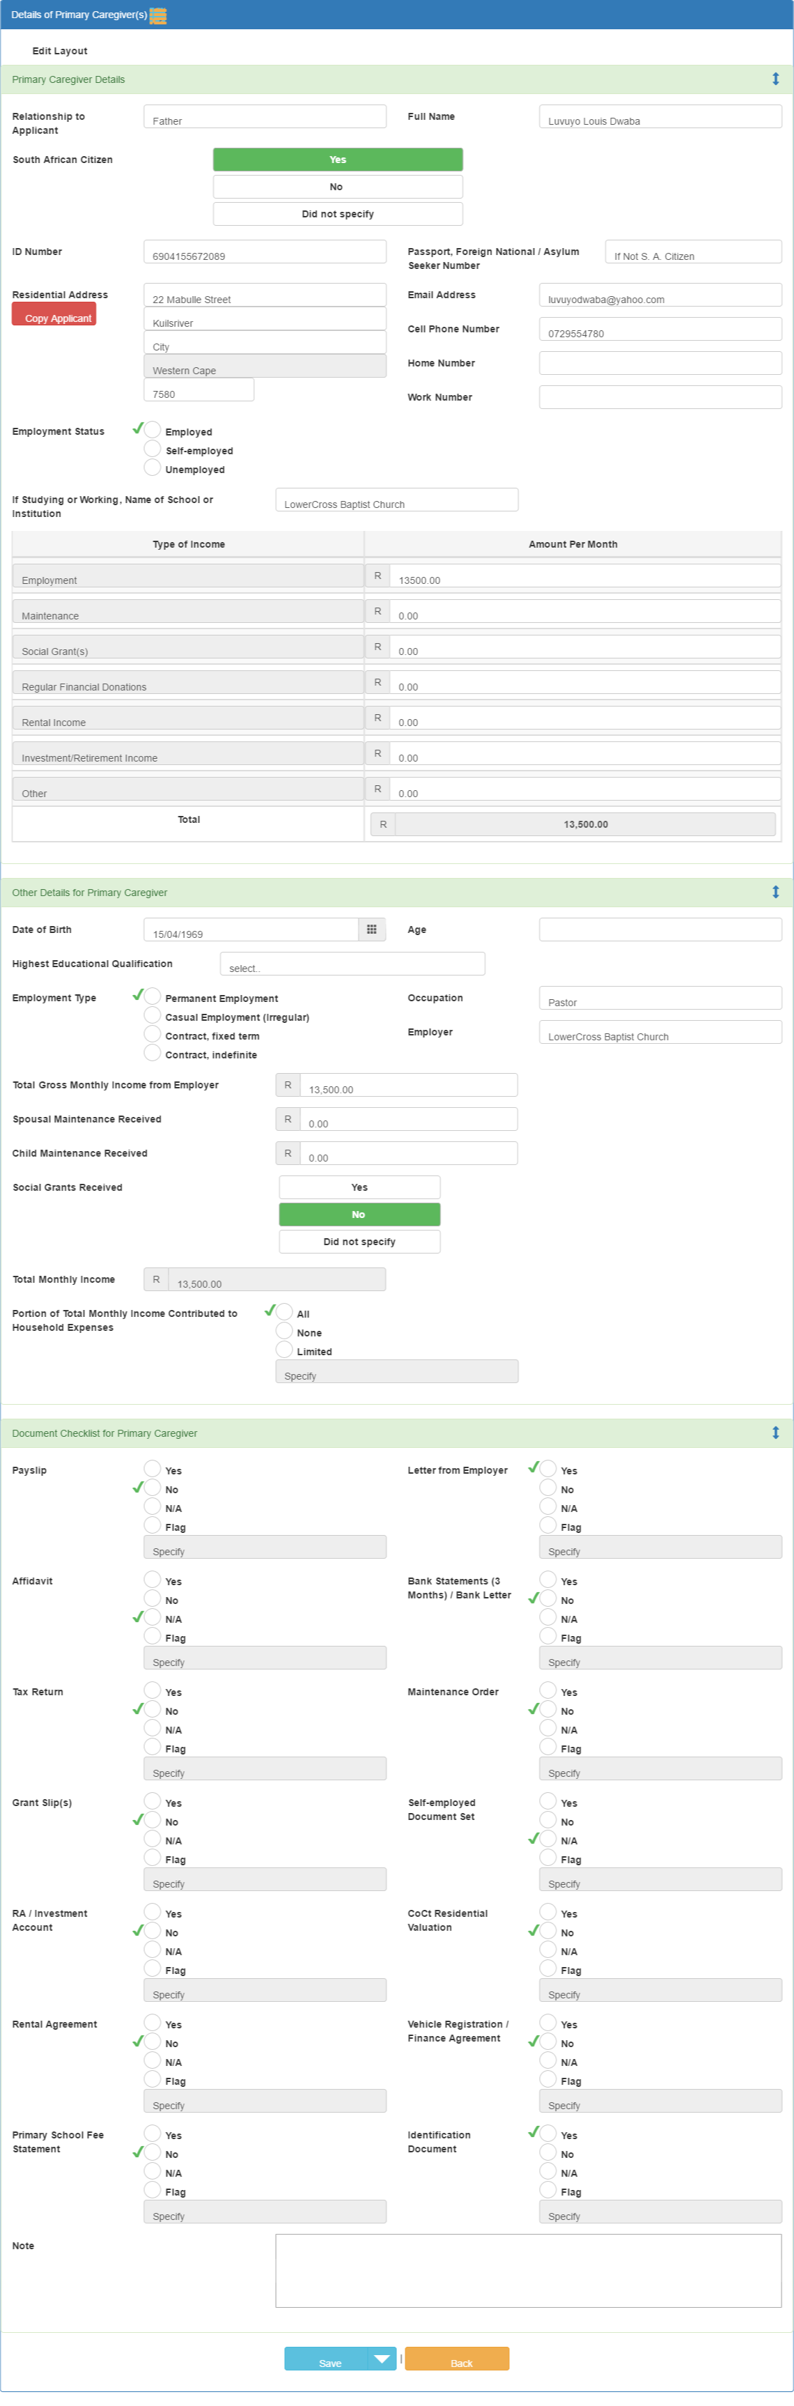Open the Save button dropdown arrow
This screenshot has width=794, height=2406.
382,2359
